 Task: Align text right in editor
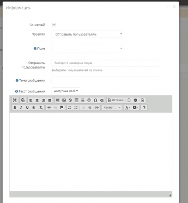[43, 100]
